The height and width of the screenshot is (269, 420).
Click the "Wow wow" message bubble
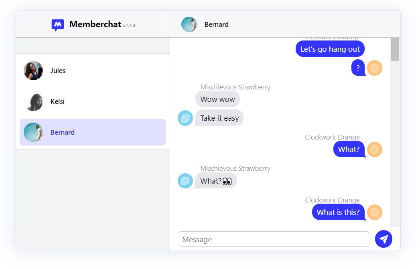217,99
